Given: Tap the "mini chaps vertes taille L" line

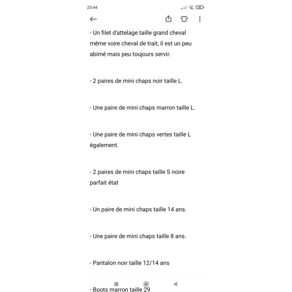Looking at the screenshot, I should point(141,135).
